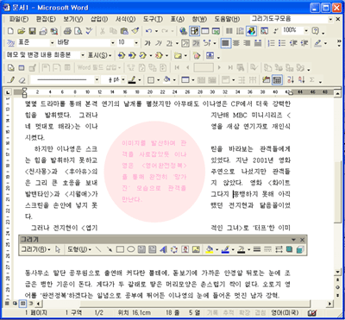Viewport: 345px width, 320px height.
Task: Toggle the Drawing toolbar button
Action: coord(251,31)
